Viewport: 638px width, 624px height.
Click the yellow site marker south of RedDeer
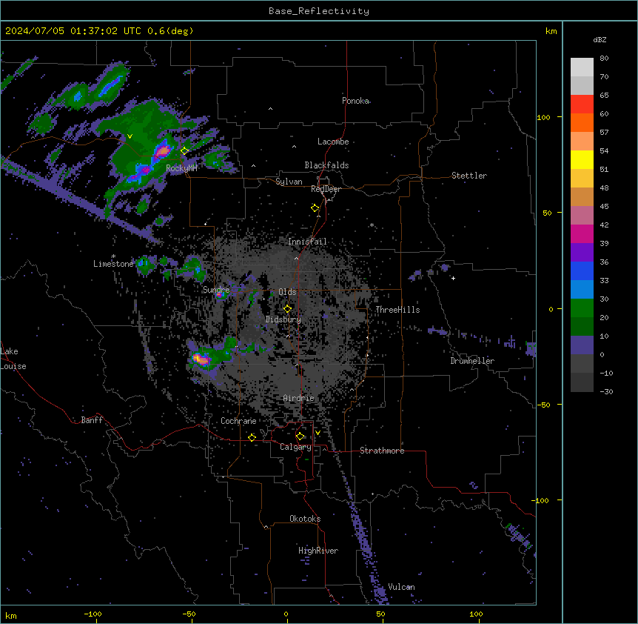[315, 208]
